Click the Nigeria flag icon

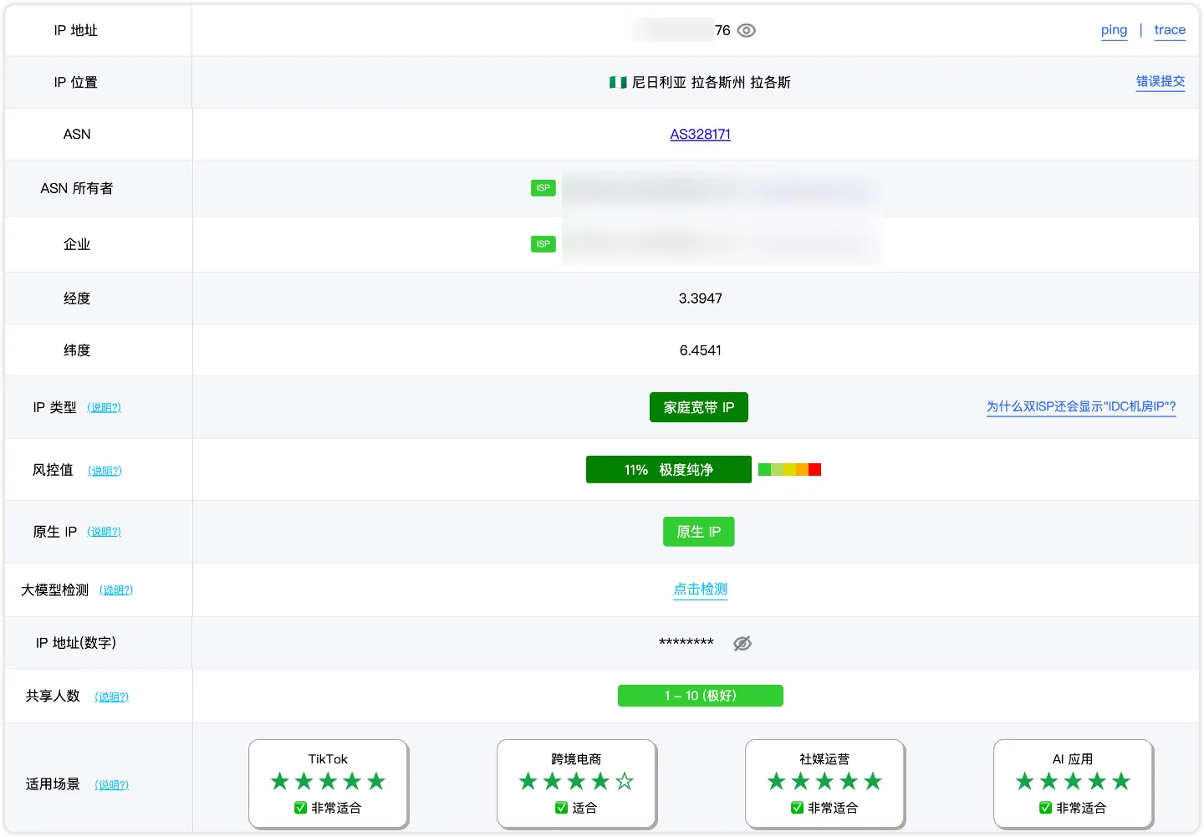[x=618, y=82]
